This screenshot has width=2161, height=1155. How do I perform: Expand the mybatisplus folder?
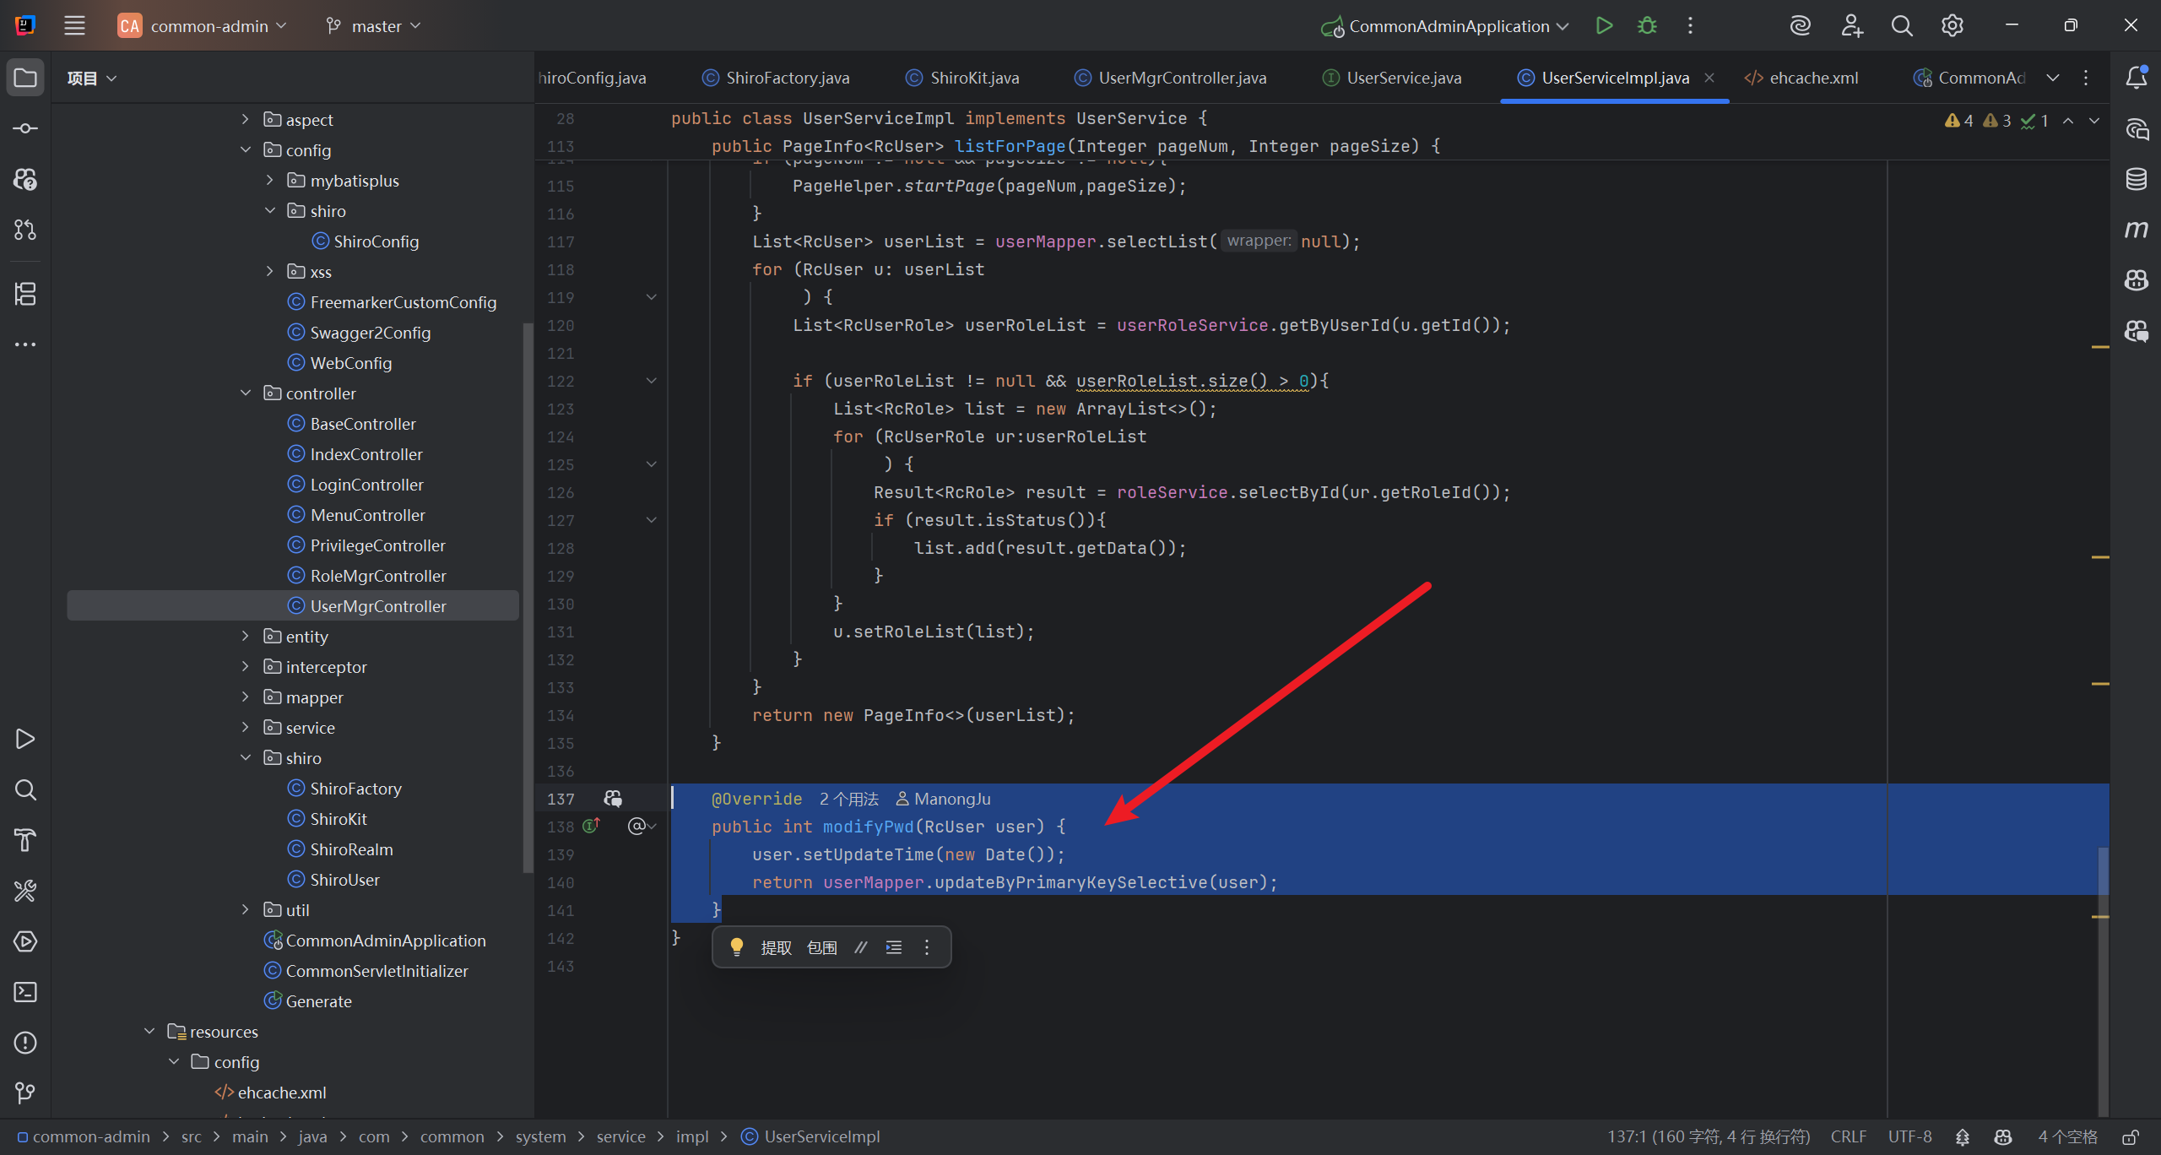tap(270, 181)
